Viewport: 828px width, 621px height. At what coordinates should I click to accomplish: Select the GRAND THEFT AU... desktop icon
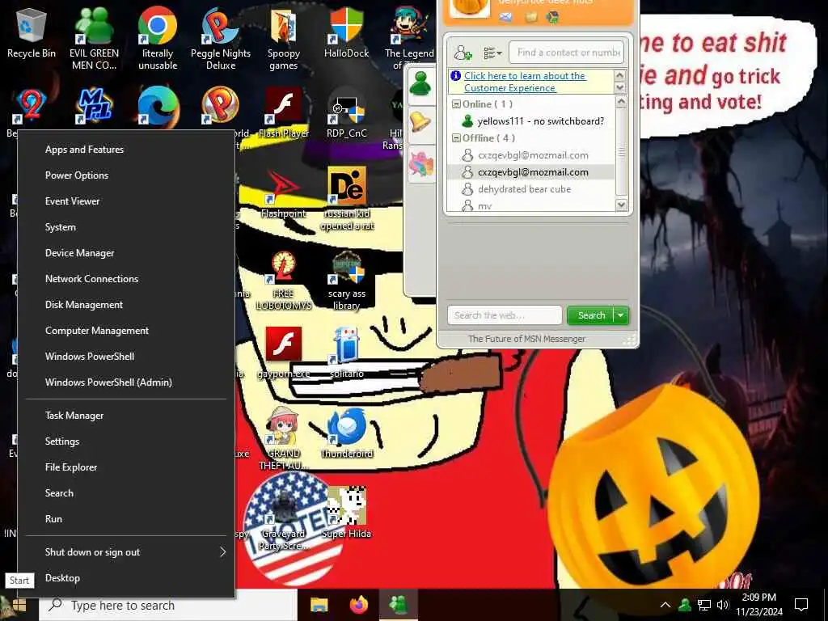tap(284, 438)
